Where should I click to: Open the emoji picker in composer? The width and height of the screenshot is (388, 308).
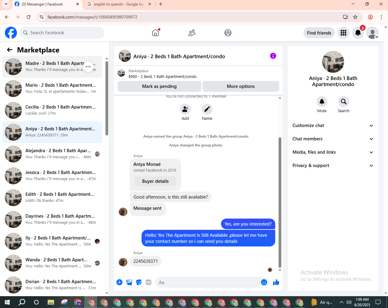point(264,282)
